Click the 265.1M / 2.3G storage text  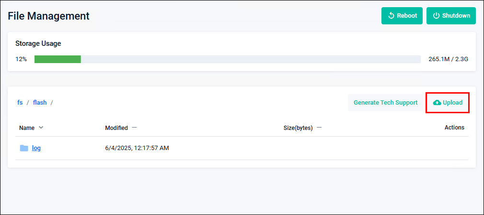coord(448,59)
